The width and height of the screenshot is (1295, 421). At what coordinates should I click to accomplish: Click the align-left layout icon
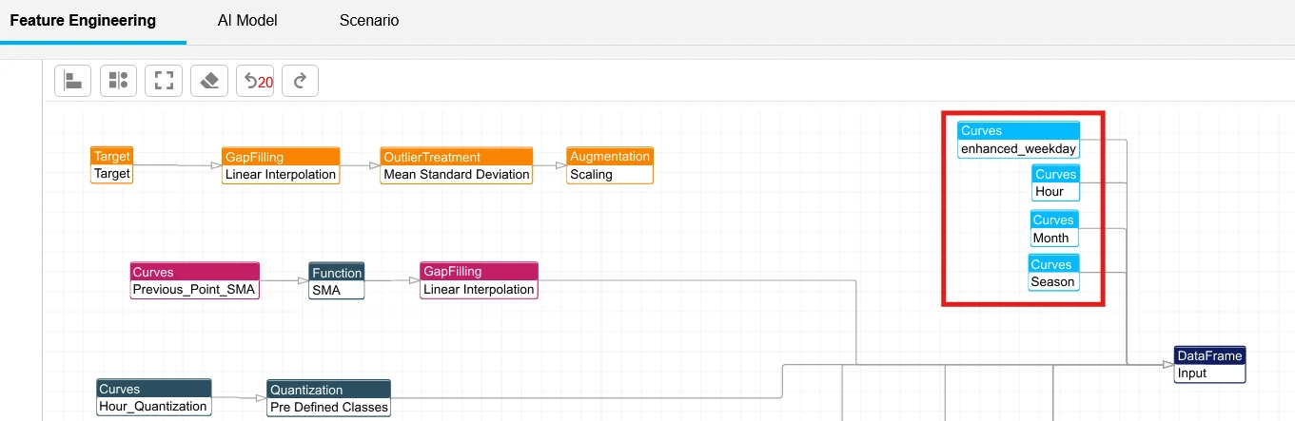pyautogui.click(x=72, y=81)
